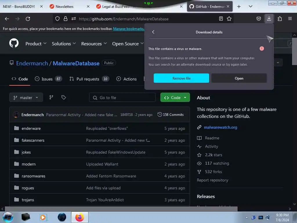Screen dimensions: 297x223
Task: Open the enderware folder
Action: pos(31,128)
